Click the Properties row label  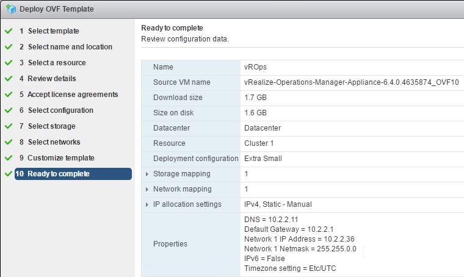click(x=170, y=244)
